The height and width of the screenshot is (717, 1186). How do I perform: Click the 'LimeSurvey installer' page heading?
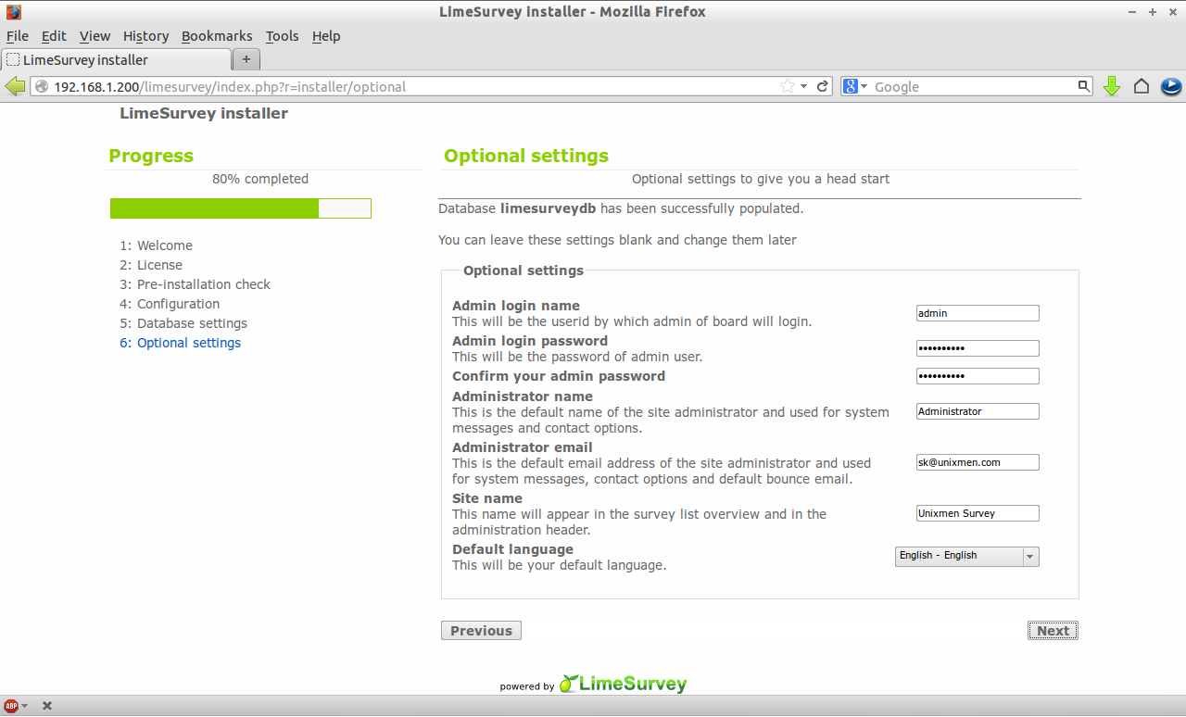204,113
